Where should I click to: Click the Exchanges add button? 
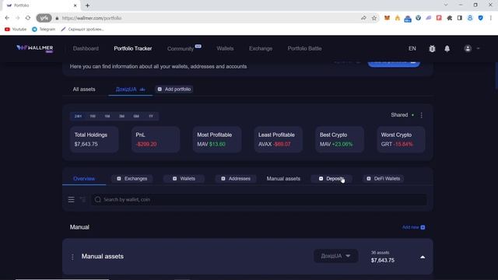click(132, 179)
